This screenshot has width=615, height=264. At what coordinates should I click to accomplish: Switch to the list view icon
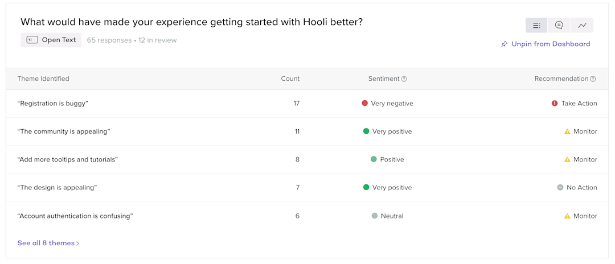(x=536, y=26)
